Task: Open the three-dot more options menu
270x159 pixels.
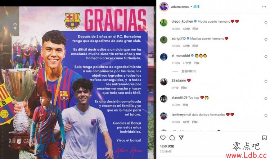Action: click(264, 7)
